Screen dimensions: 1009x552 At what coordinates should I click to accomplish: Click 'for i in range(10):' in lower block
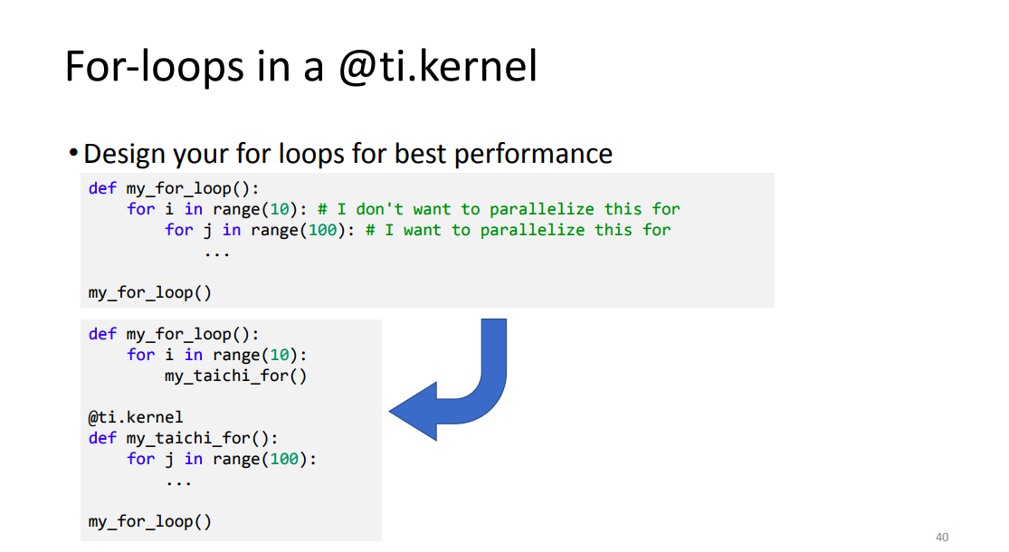point(217,355)
